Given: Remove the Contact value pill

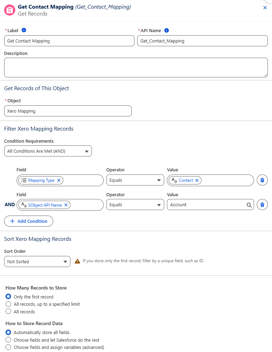Looking at the screenshot, I should coord(197,180).
